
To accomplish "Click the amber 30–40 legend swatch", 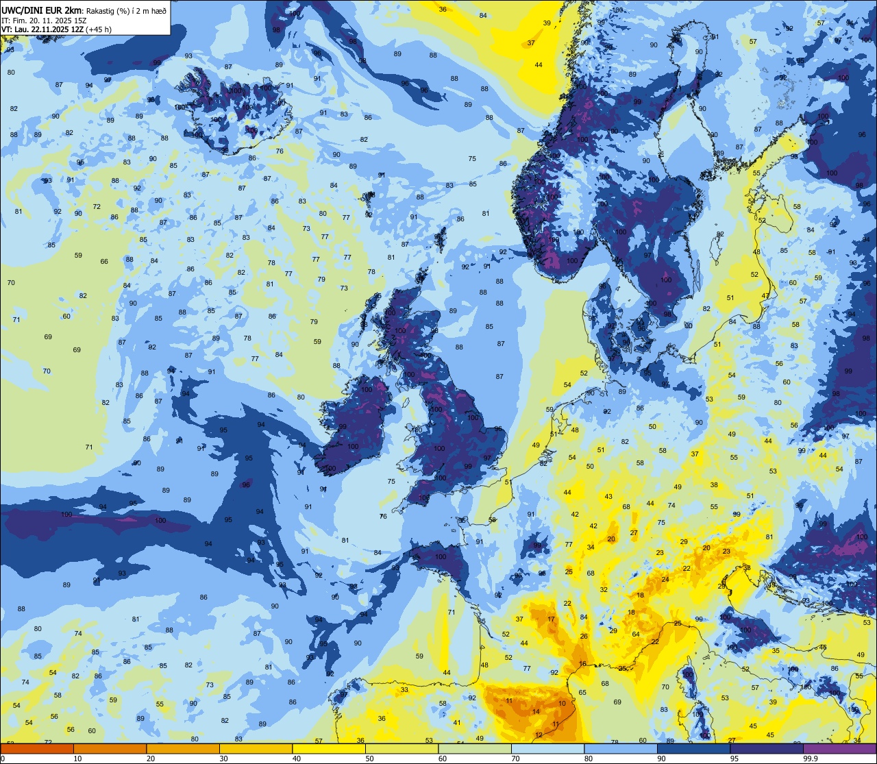I will pos(256,748).
